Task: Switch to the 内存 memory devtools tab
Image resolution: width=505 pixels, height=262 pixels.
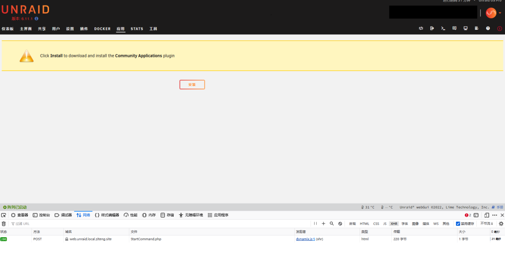Action: [x=149, y=215]
